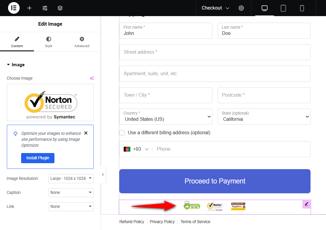The width and height of the screenshot is (326, 230).
Task: Open the Caption dropdown
Action: coord(71,192)
